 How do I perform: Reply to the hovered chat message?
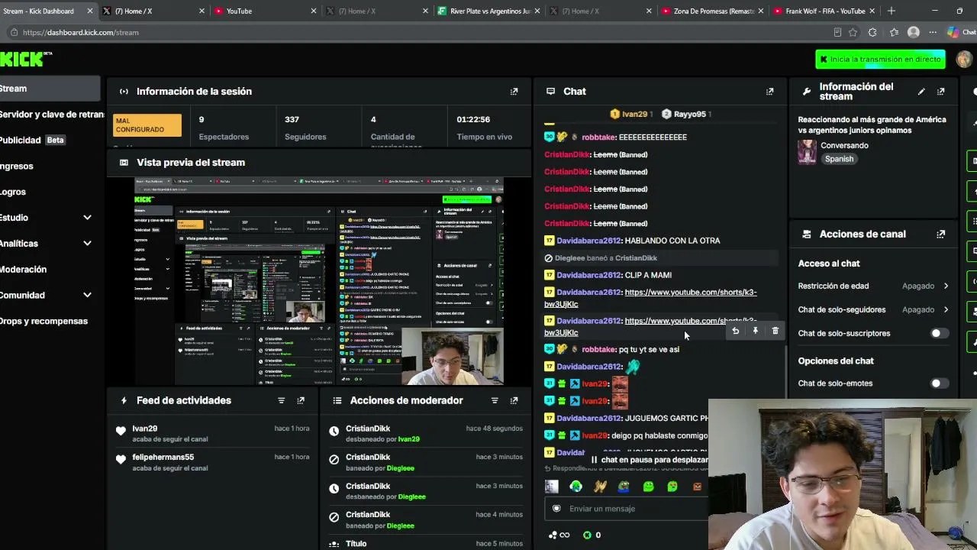pos(735,331)
